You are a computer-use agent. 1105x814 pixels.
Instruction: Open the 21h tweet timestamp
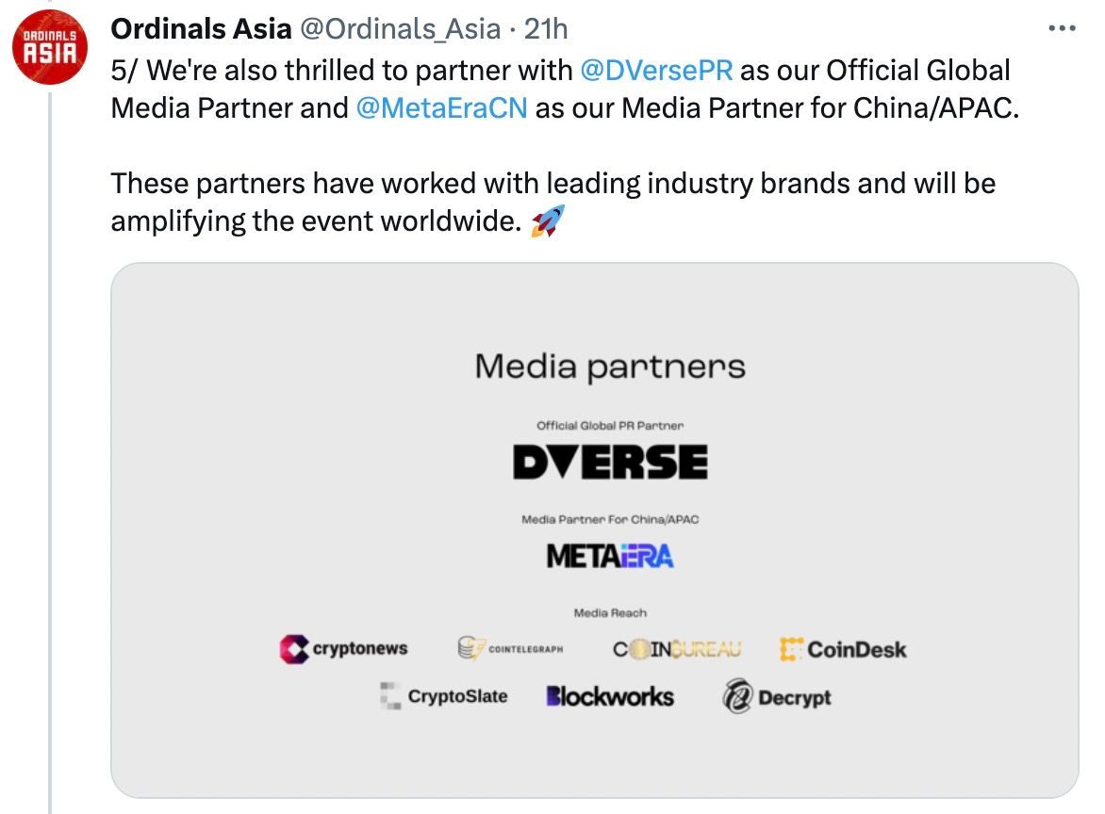546,30
